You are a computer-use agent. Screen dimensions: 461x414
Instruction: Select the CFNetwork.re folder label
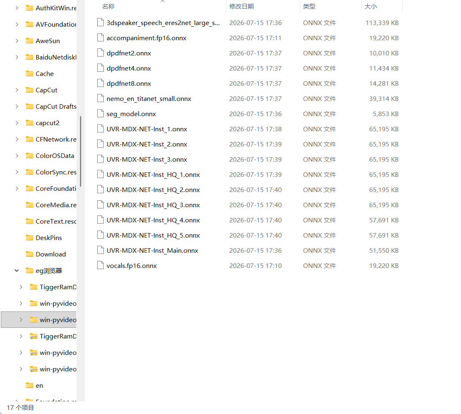pos(56,139)
